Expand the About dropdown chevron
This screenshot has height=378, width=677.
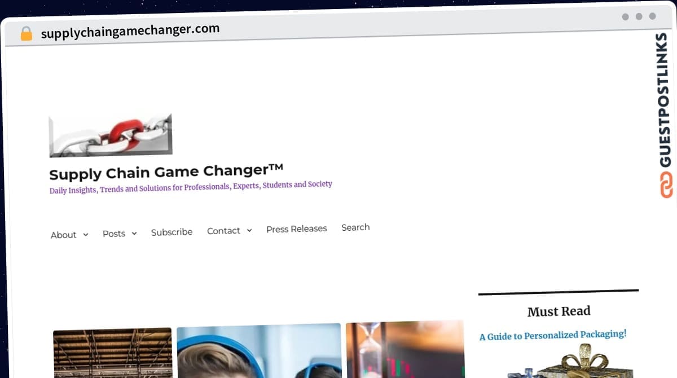pyautogui.click(x=86, y=234)
